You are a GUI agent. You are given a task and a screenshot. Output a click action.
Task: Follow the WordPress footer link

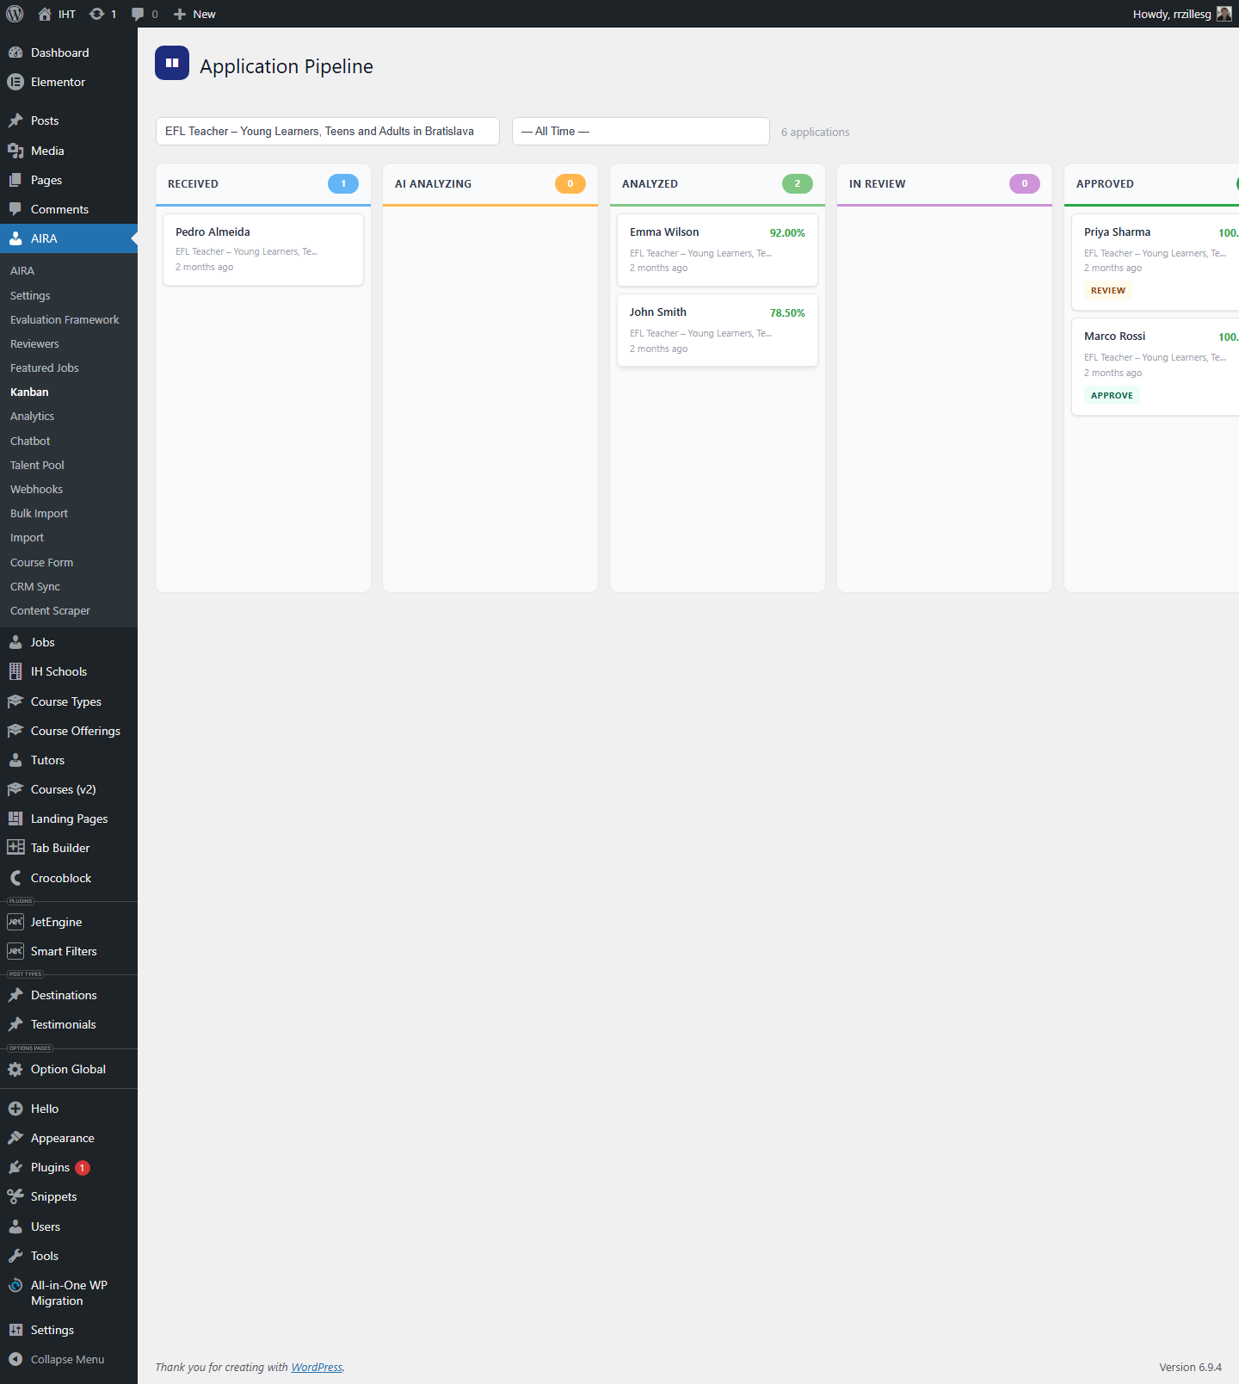(x=317, y=1367)
